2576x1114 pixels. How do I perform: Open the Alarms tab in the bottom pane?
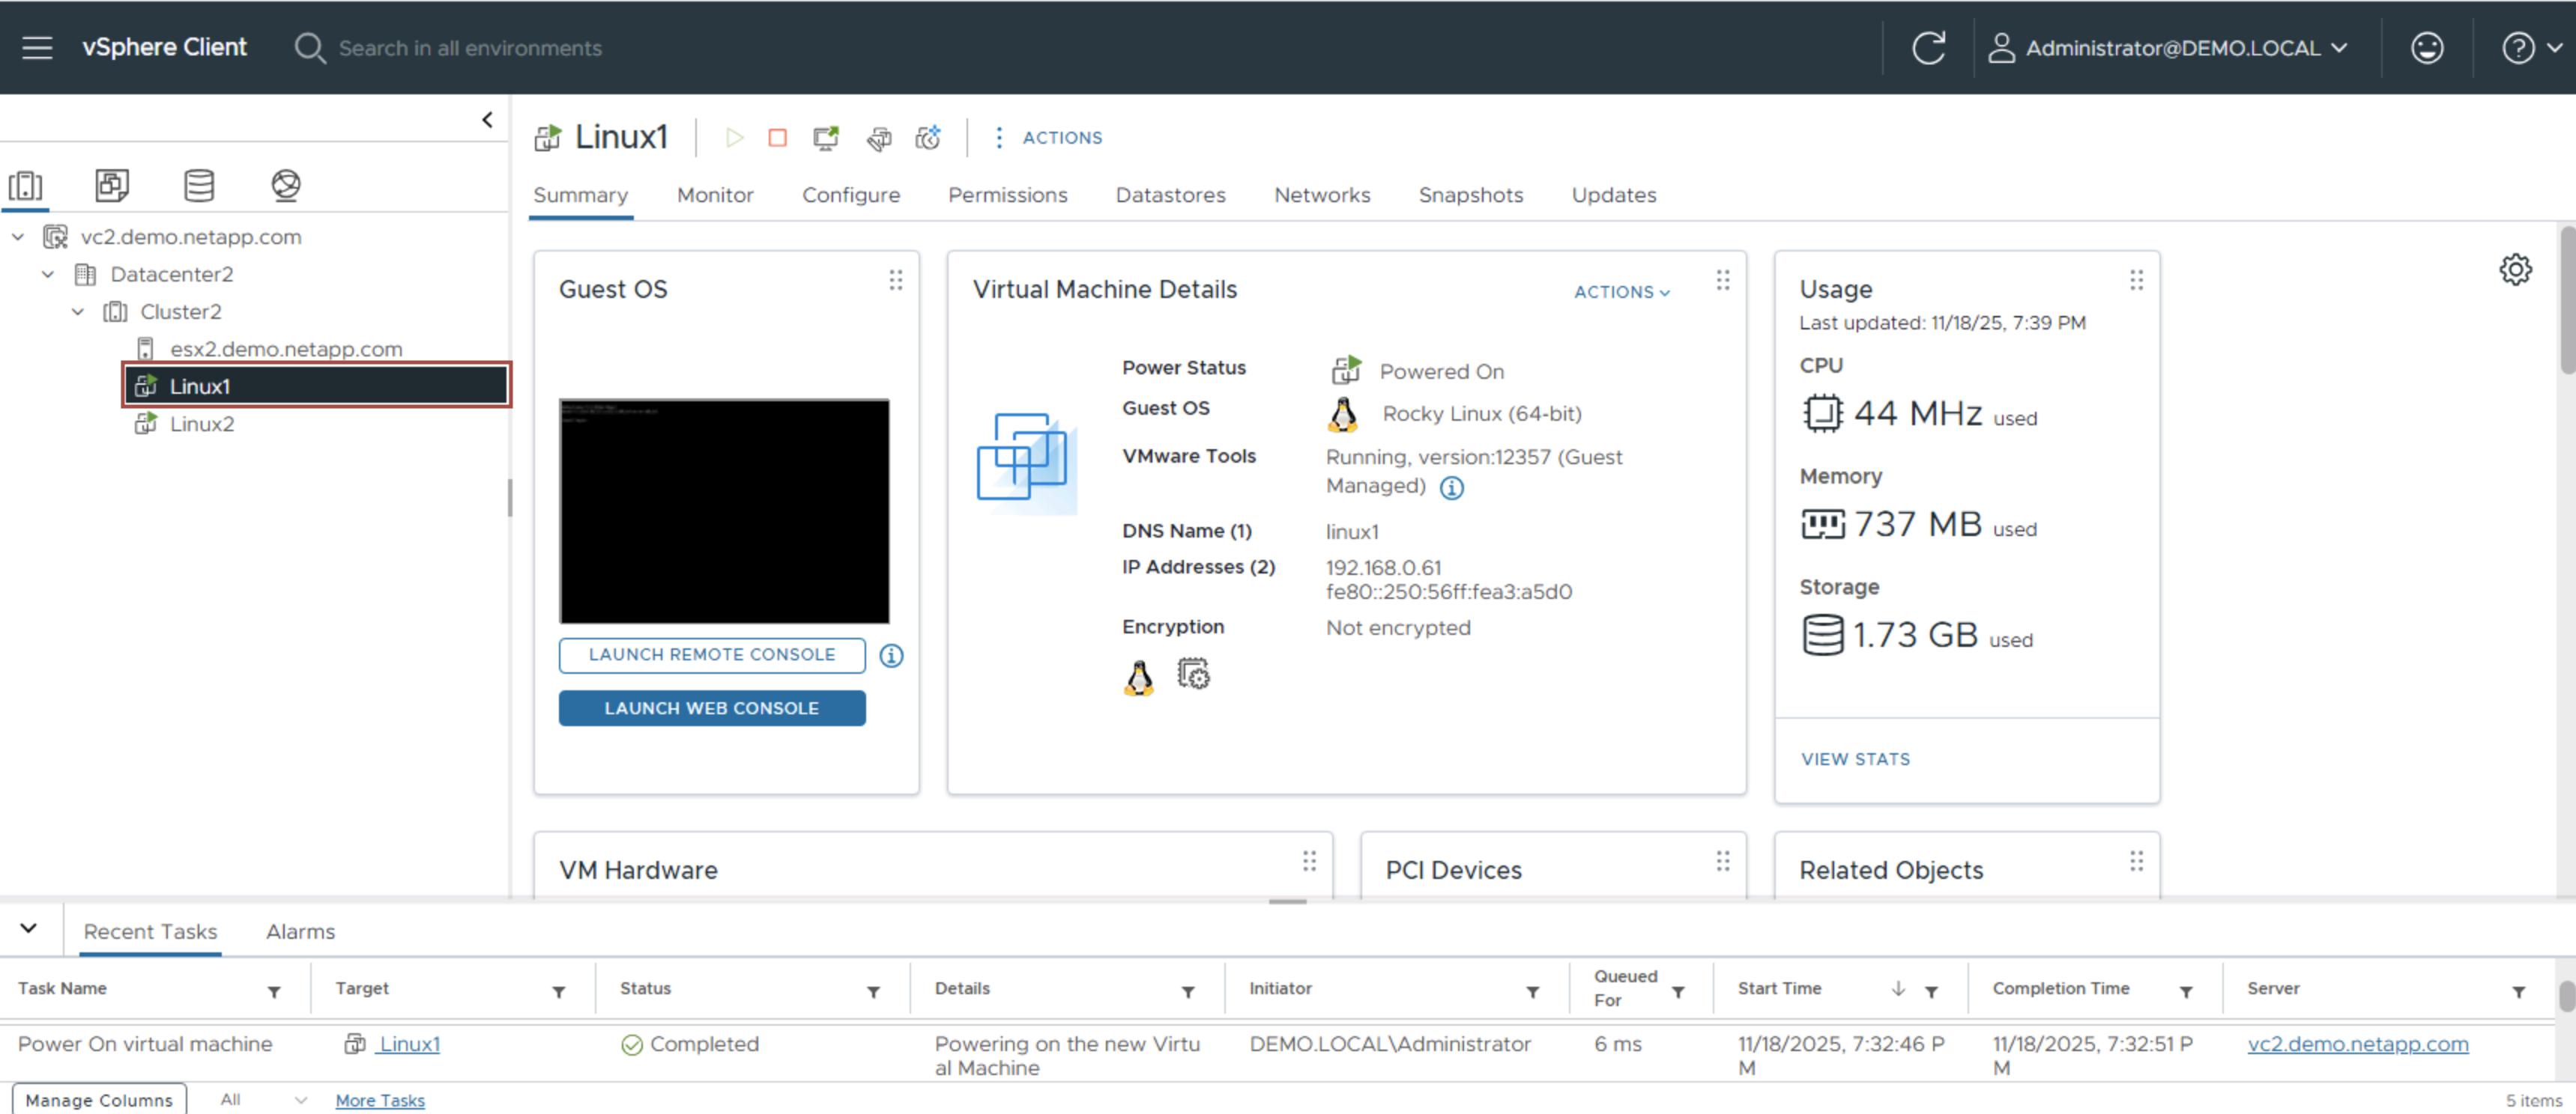300,930
